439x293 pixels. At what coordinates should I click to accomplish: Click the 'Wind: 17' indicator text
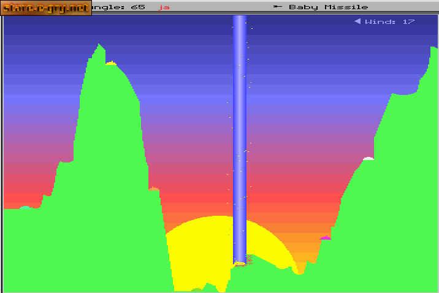click(x=390, y=21)
